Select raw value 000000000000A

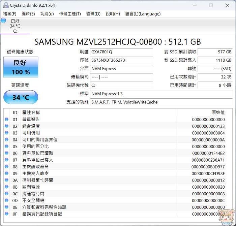pyautogui.click(x=208, y=140)
